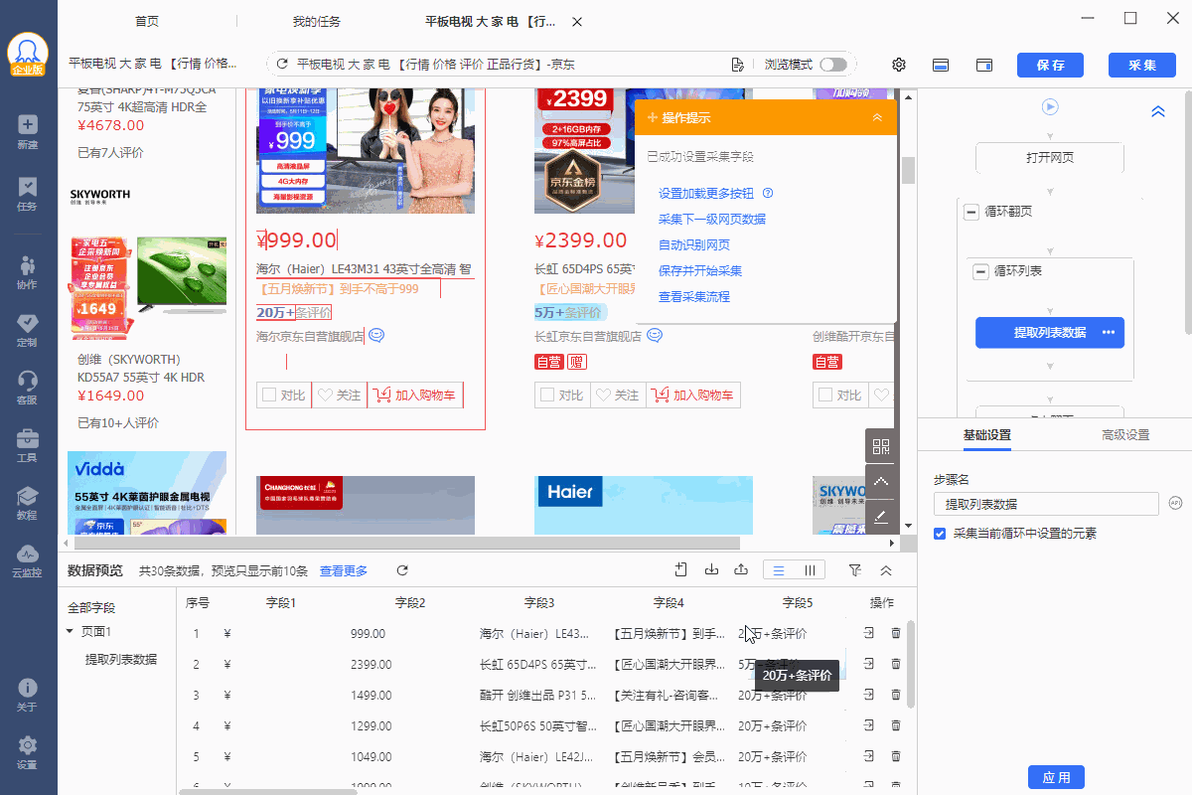Click the 保存并开始采集 link

700,270
